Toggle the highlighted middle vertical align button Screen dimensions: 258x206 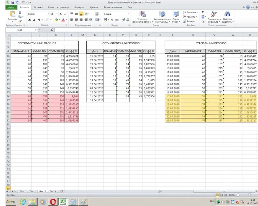coord(81,14)
